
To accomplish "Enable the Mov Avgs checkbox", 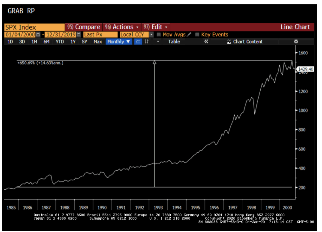I will [159, 35].
